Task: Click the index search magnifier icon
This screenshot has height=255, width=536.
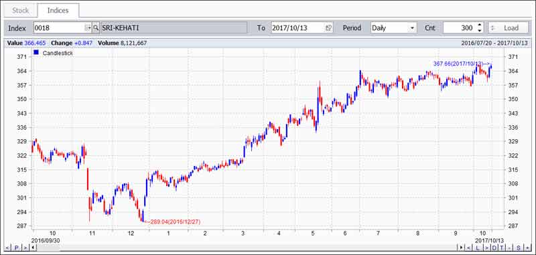Action: pos(96,27)
